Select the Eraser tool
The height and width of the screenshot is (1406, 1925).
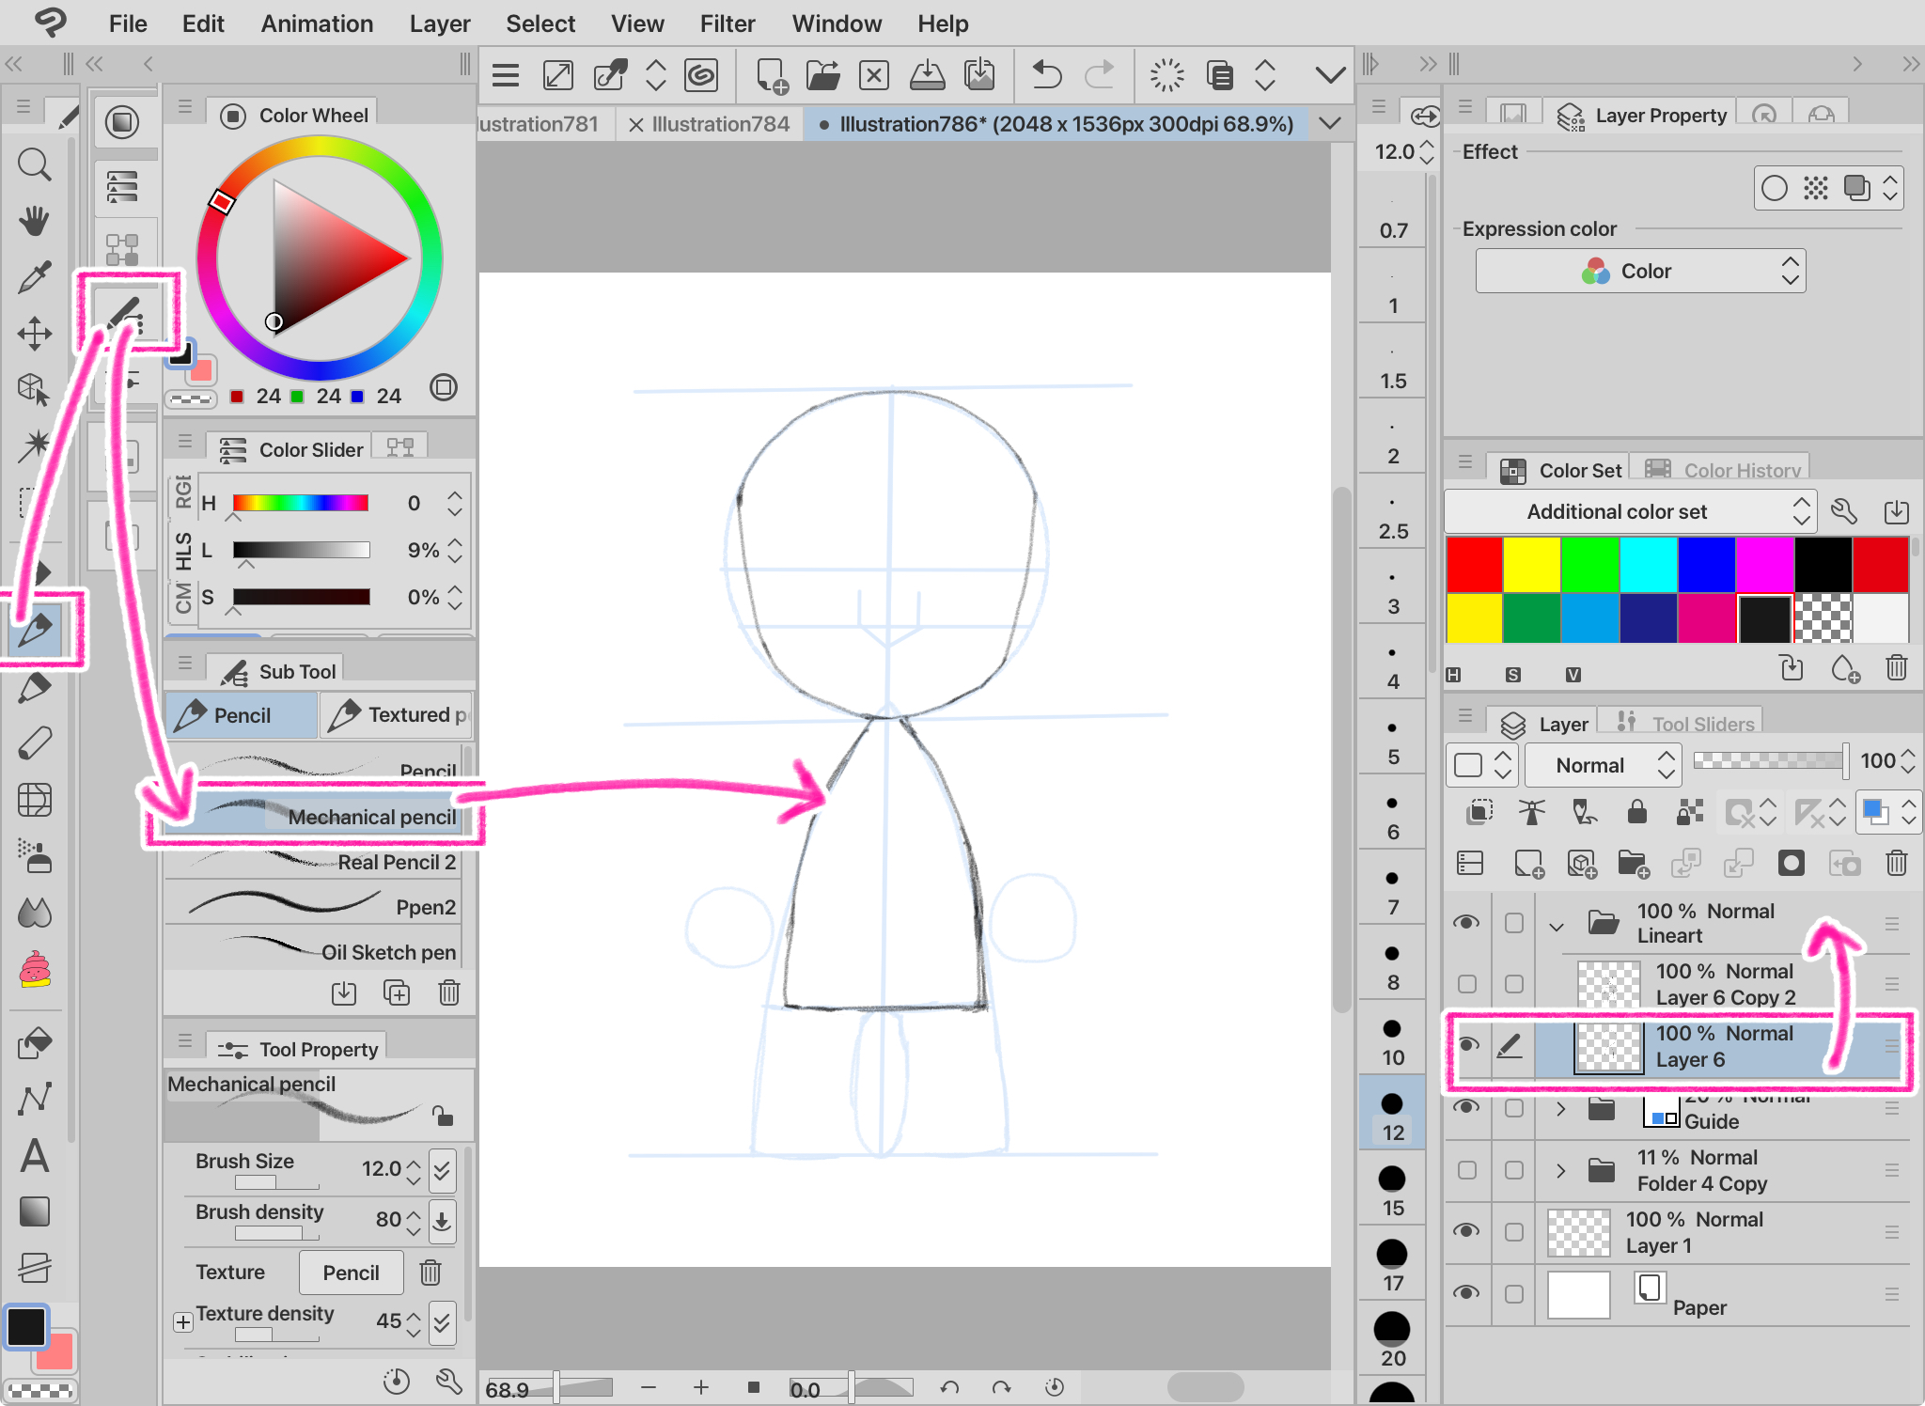pyautogui.click(x=34, y=744)
